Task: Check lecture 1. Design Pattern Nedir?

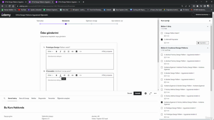Action: click(x=162, y=33)
